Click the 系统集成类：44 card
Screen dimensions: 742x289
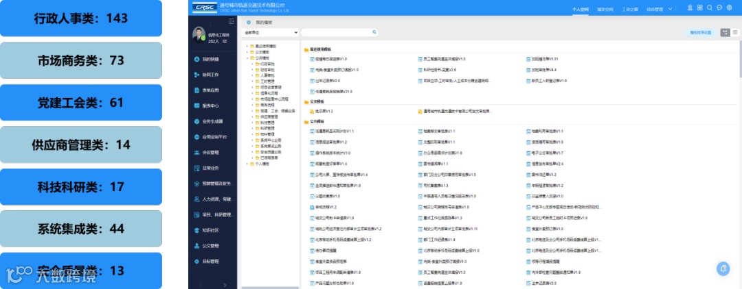[81, 229]
